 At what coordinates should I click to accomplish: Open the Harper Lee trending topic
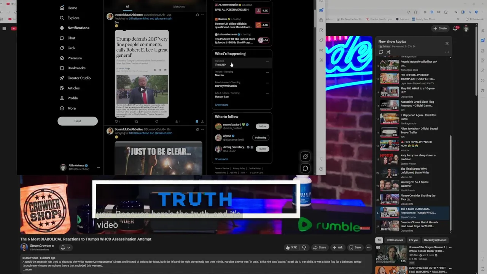coord(222,97)
